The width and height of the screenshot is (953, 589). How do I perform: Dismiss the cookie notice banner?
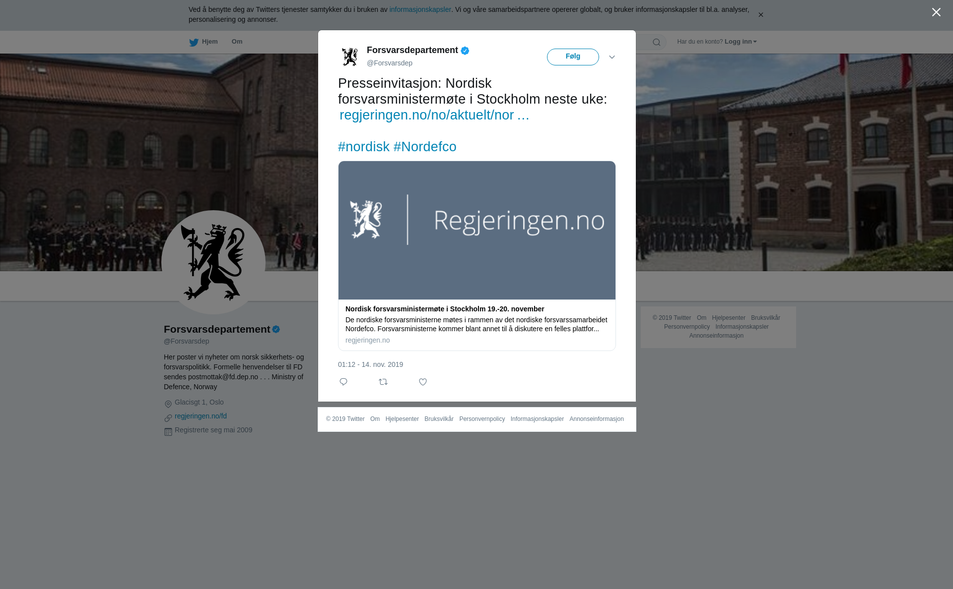[x=760, y=15]
